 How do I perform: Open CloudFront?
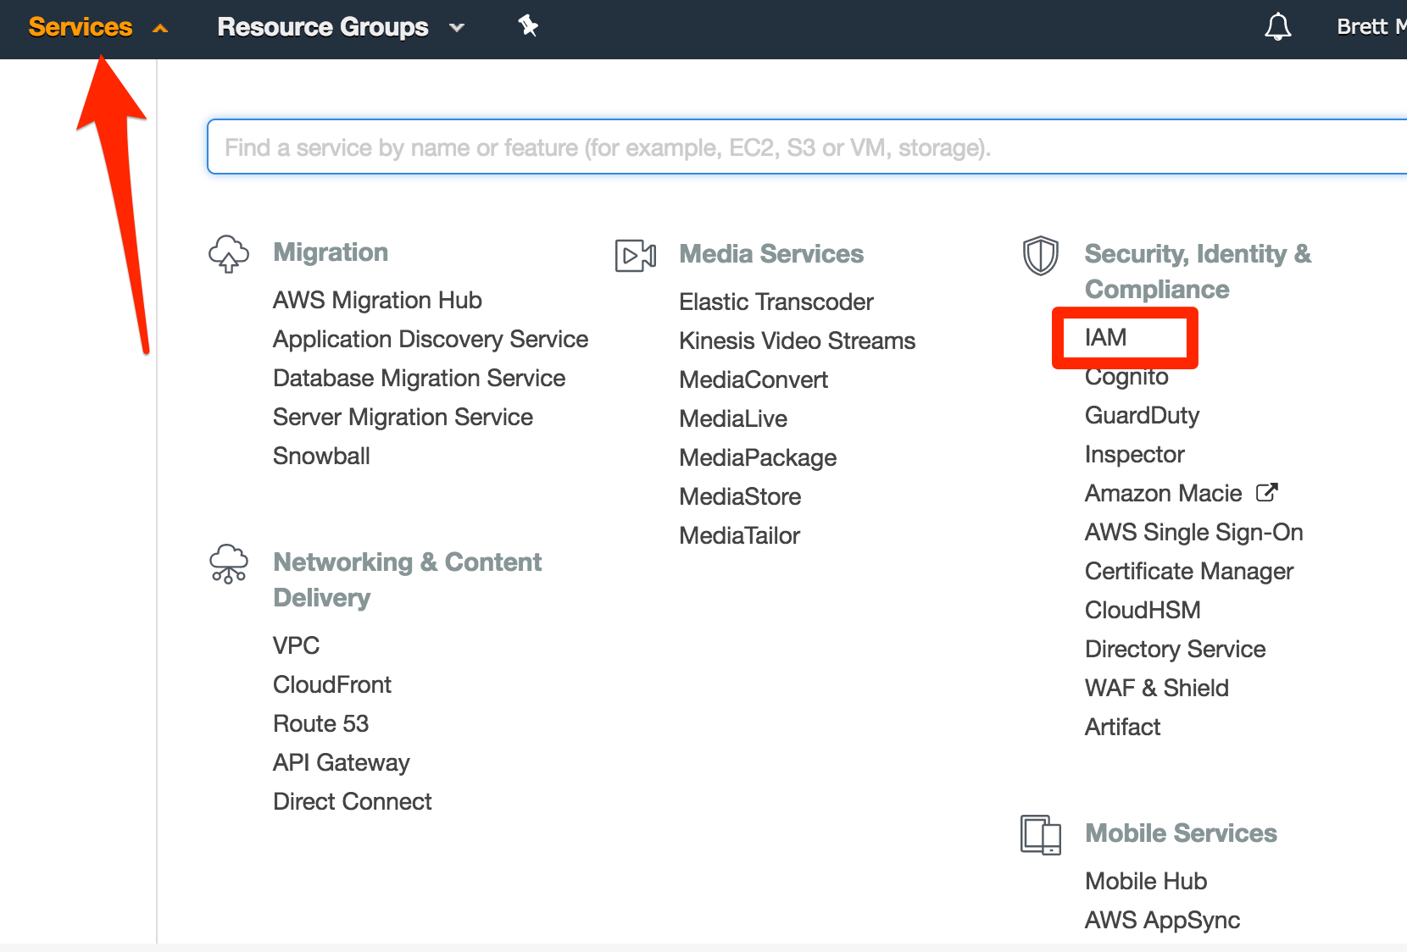click(332, 684)
